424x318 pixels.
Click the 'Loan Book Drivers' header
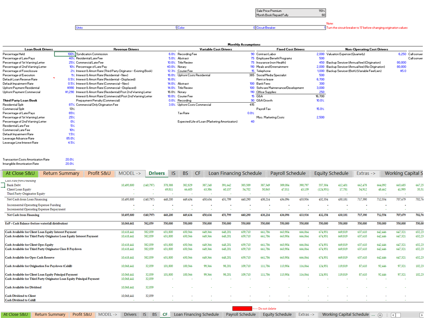(x=39, y=49)
